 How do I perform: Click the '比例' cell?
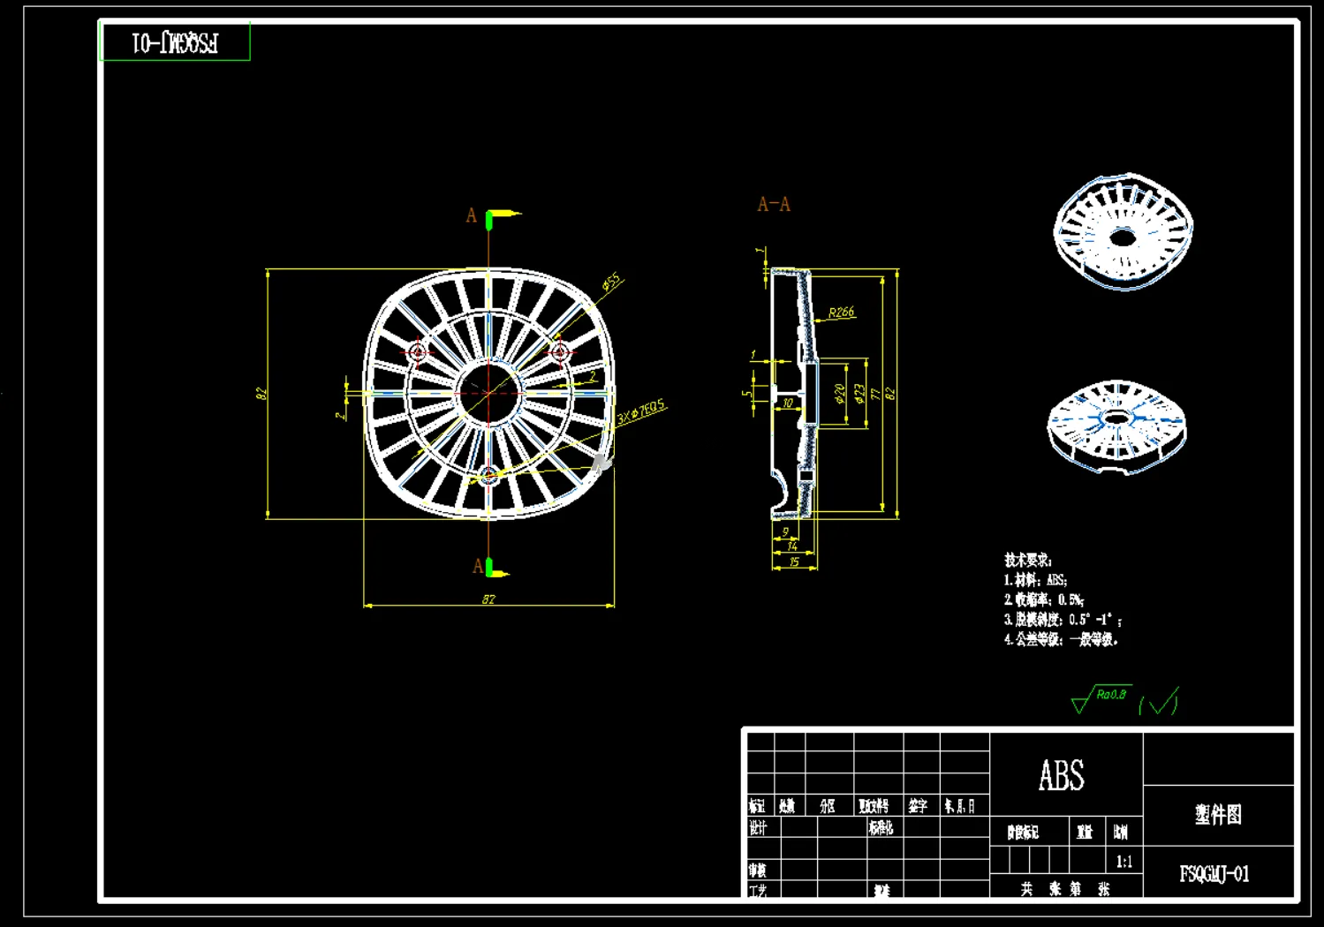point(1120,833)
